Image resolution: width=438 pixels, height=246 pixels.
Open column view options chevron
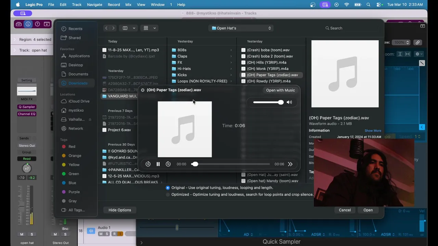tap(134, 28)
